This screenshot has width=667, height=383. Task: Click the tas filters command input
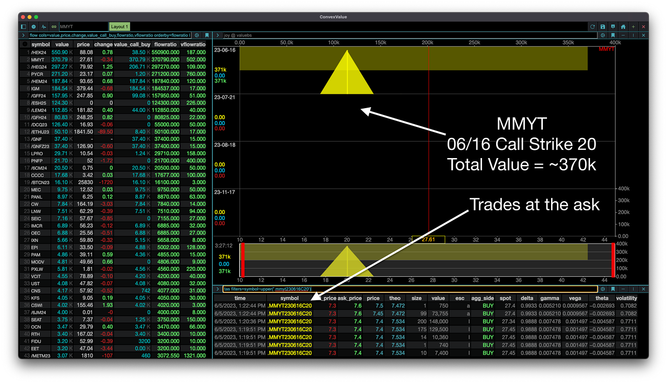point(410,289)
